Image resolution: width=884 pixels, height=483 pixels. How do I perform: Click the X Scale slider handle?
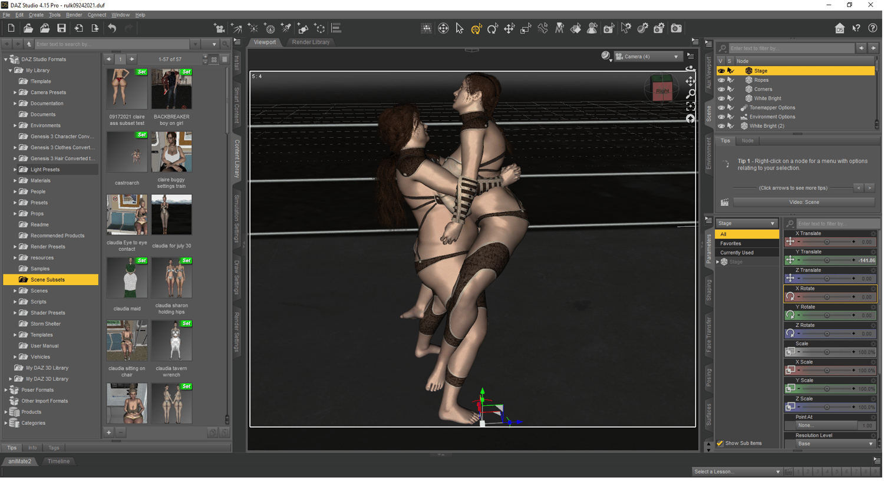[827, 370]
